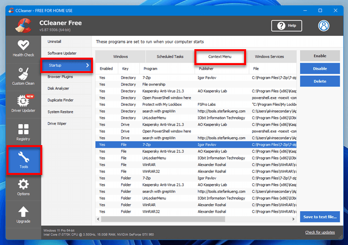Select the Startup tool
Viewport: 348px width, 245px height.
[67, 65]
